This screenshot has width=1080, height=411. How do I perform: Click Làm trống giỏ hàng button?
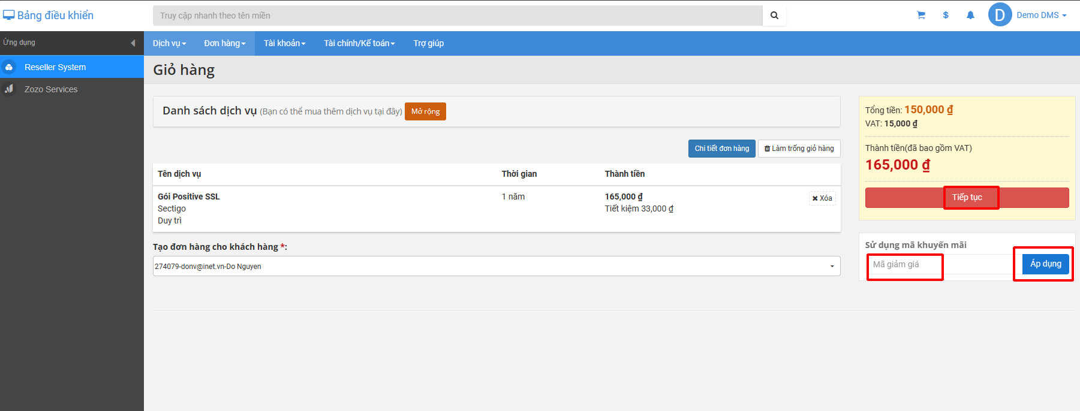tap(799, 149)
